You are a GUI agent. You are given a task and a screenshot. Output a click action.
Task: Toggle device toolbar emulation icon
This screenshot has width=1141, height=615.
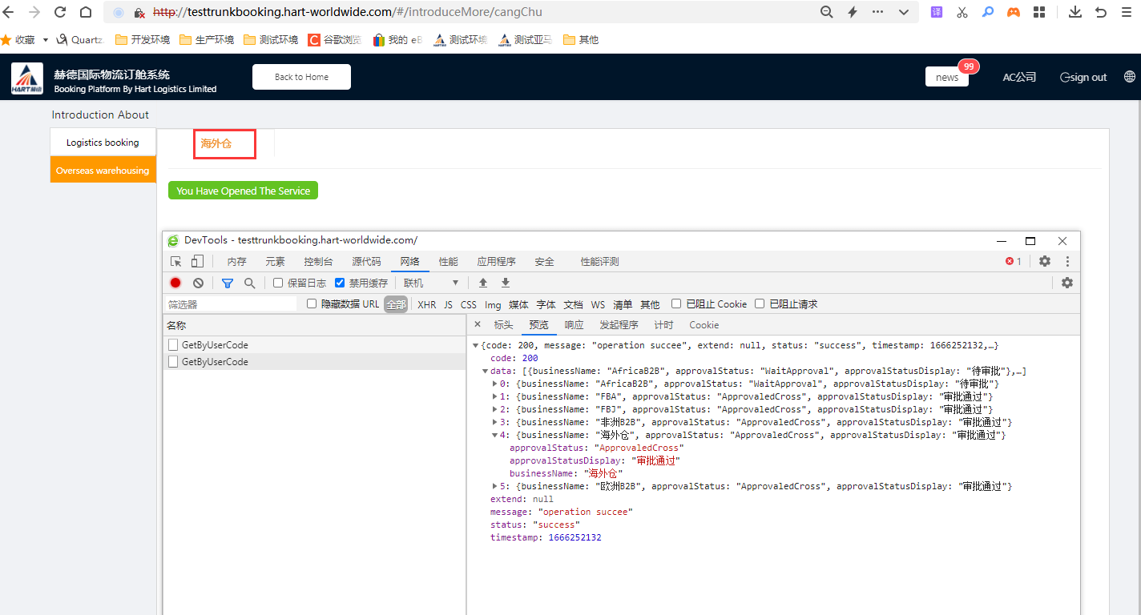[197, 261]
